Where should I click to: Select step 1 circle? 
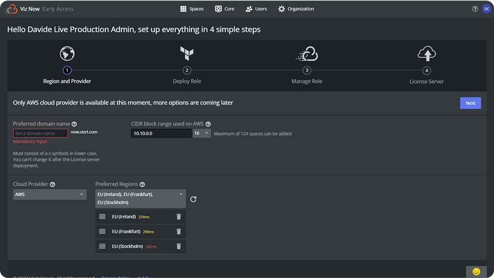pos(67,70)
